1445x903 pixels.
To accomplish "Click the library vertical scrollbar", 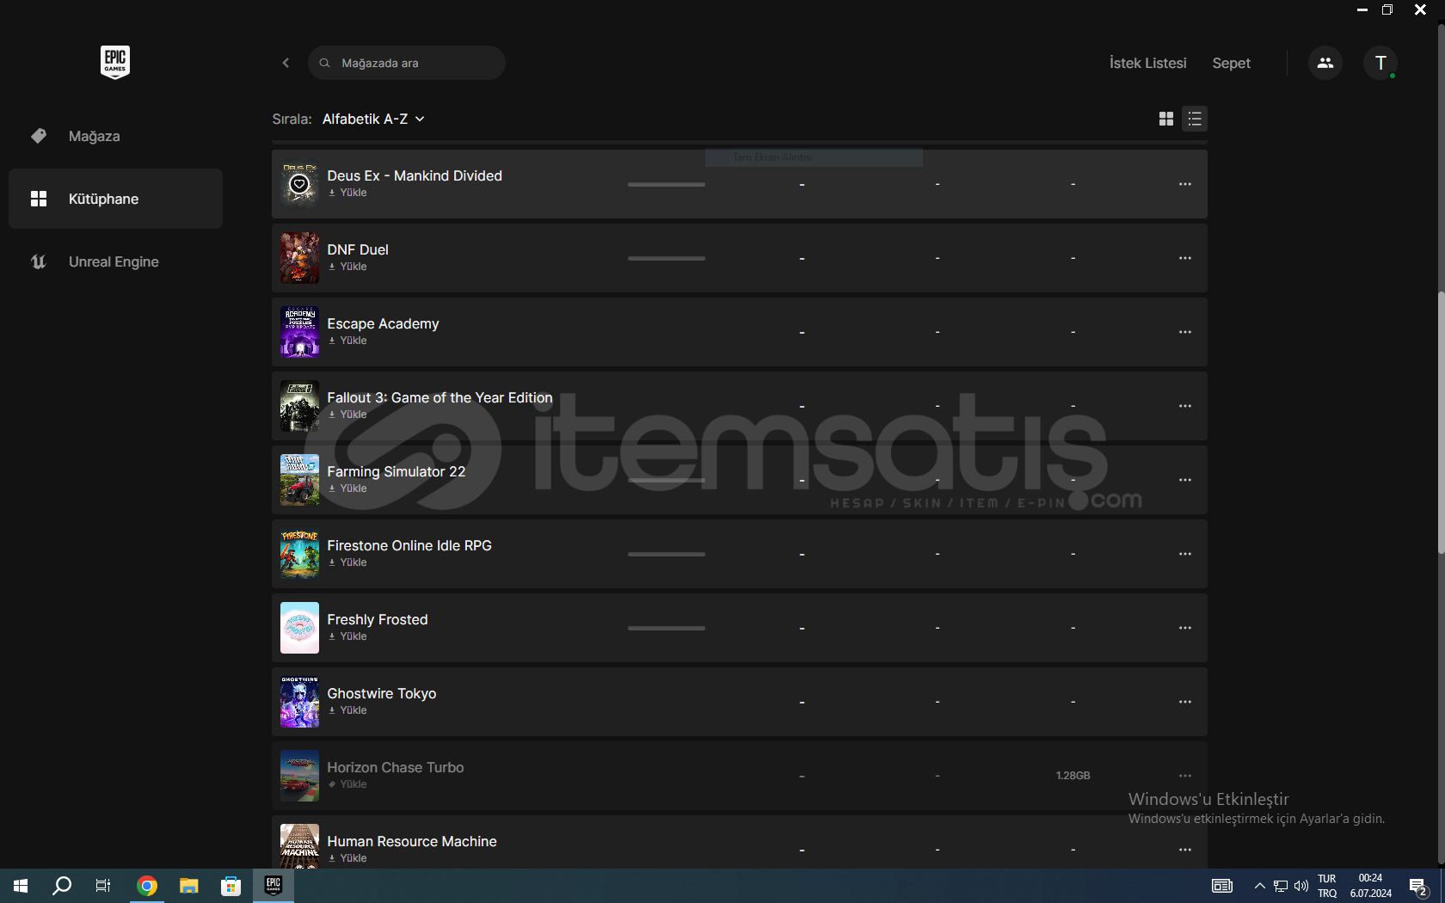I will tap(1441, 421).
